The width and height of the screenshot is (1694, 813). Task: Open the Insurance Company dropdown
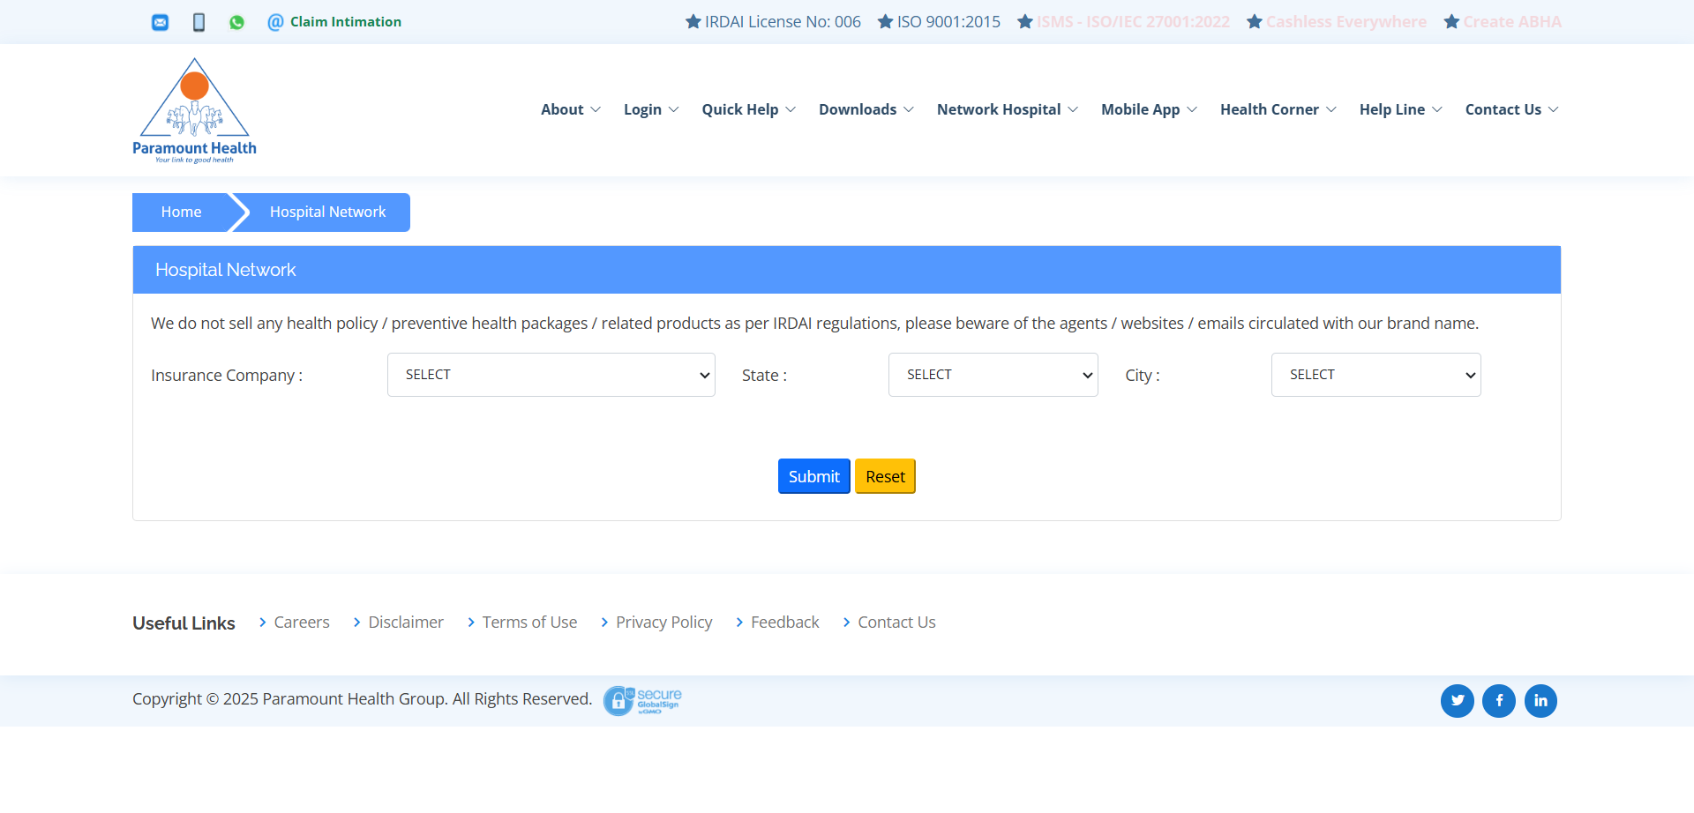(551, 375)
